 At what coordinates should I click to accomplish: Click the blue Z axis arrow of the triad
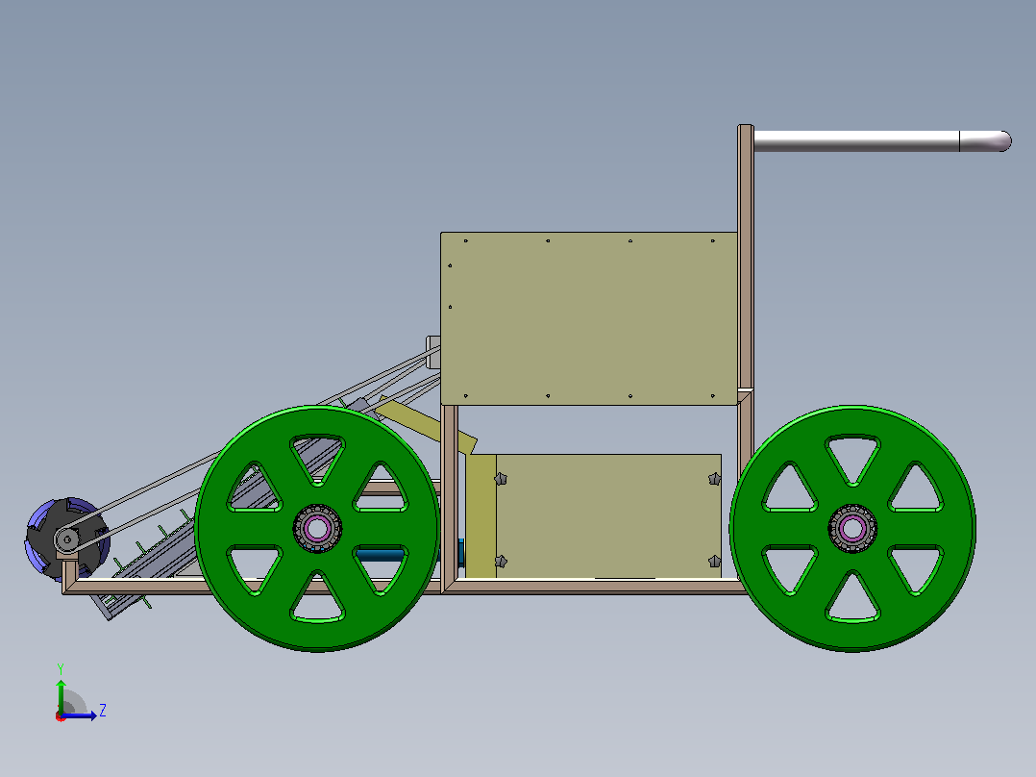[81, 715]
